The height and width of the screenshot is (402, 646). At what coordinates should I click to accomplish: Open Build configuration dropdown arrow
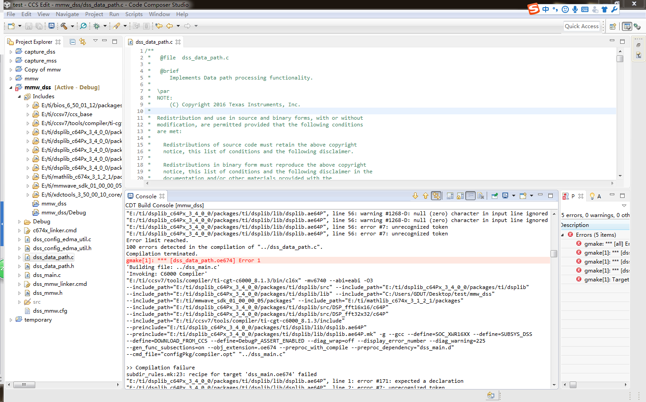pos(72,26)
